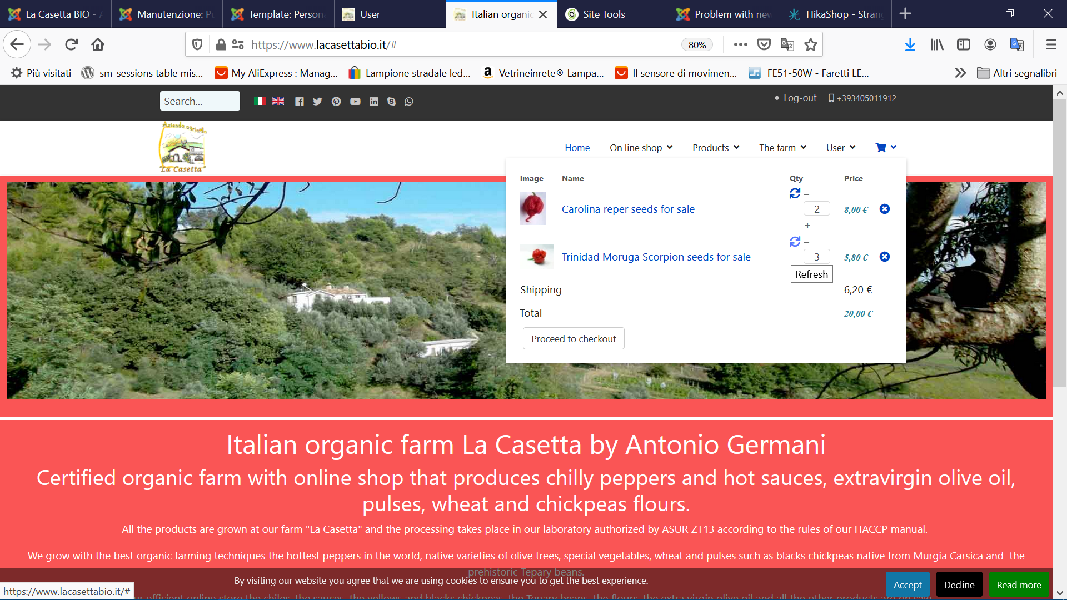Click the 80% zoom level indicator
1067x600 pixels.
[x=697, y=45]
